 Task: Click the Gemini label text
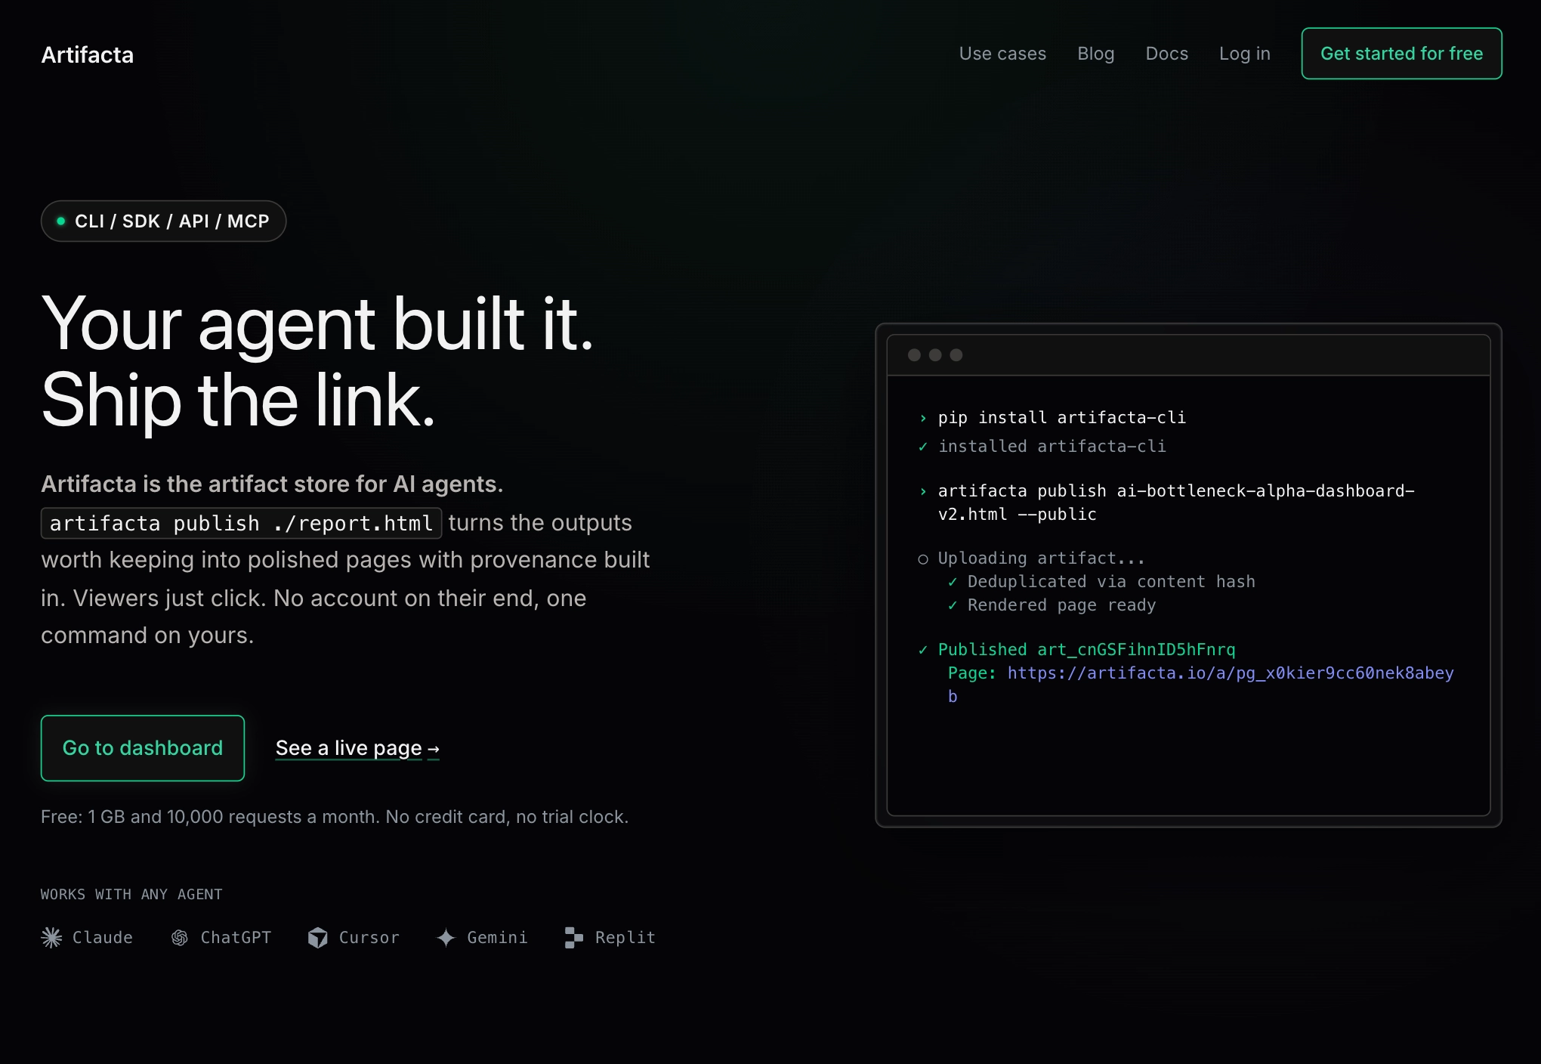click(x=497, y=937)
